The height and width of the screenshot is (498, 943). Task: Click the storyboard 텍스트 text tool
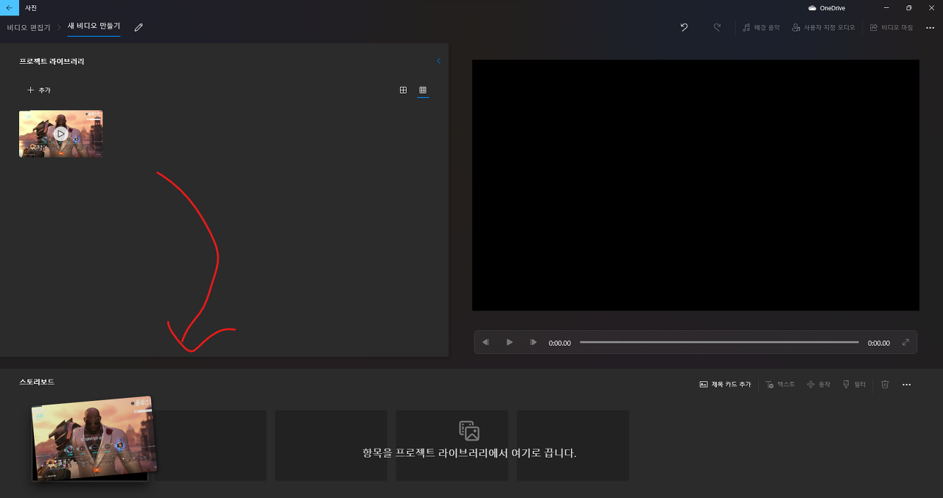click(x=780, y=384)
